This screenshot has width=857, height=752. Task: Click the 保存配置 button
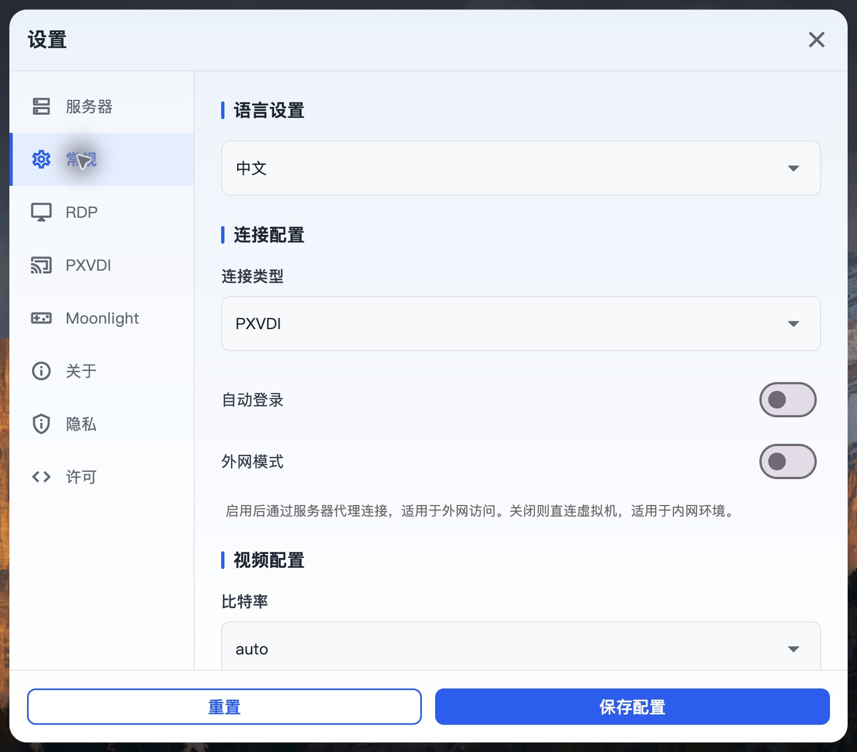tap(633, 707)
